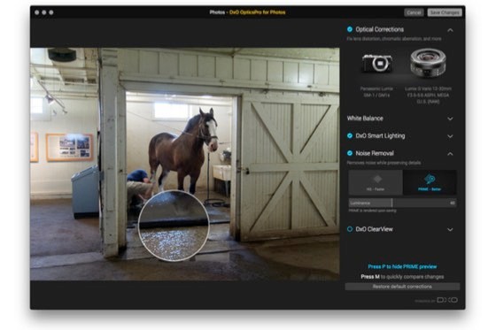Click the DxO logo at bottom right

(447, 300)
